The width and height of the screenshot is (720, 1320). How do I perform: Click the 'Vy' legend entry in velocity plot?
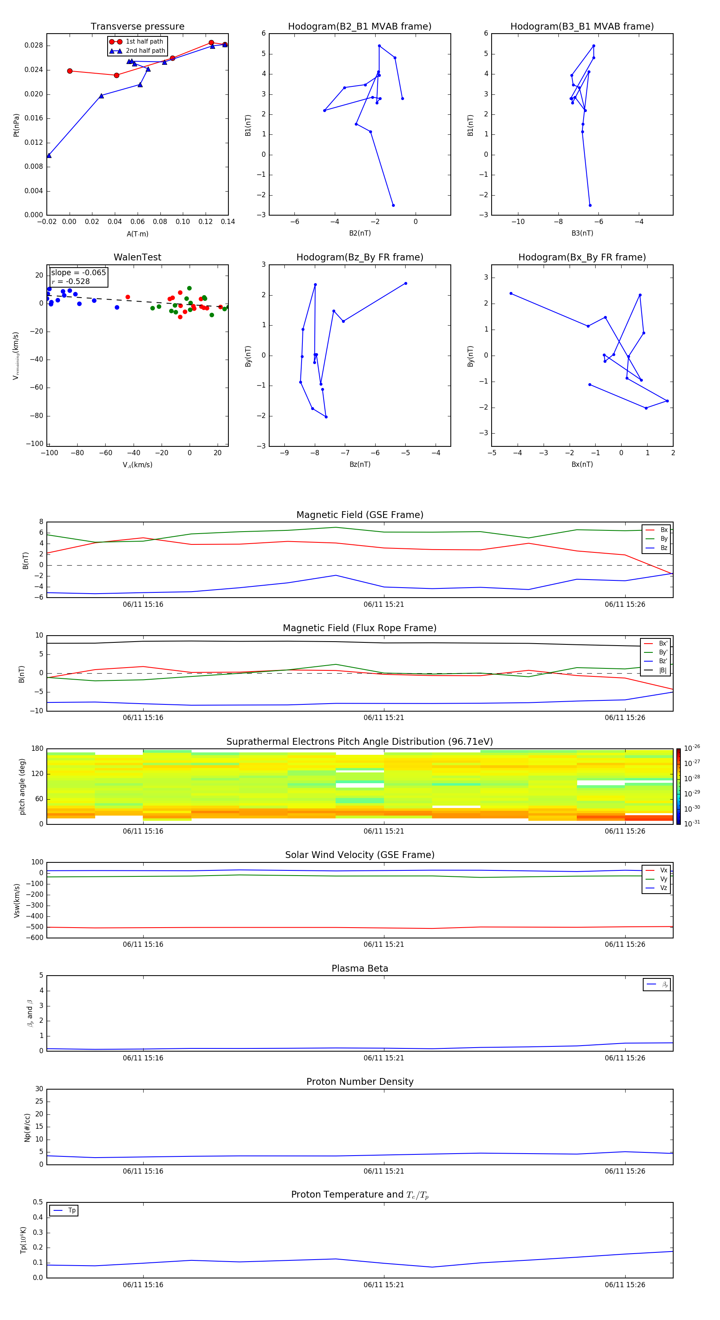657,879
